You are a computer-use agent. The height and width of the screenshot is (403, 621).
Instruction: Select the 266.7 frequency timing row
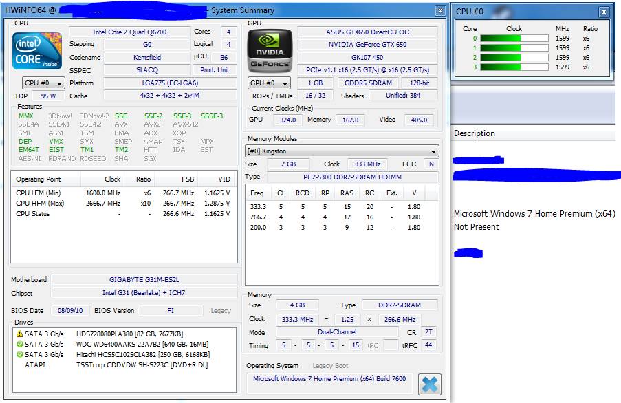[x=341, y=217]
